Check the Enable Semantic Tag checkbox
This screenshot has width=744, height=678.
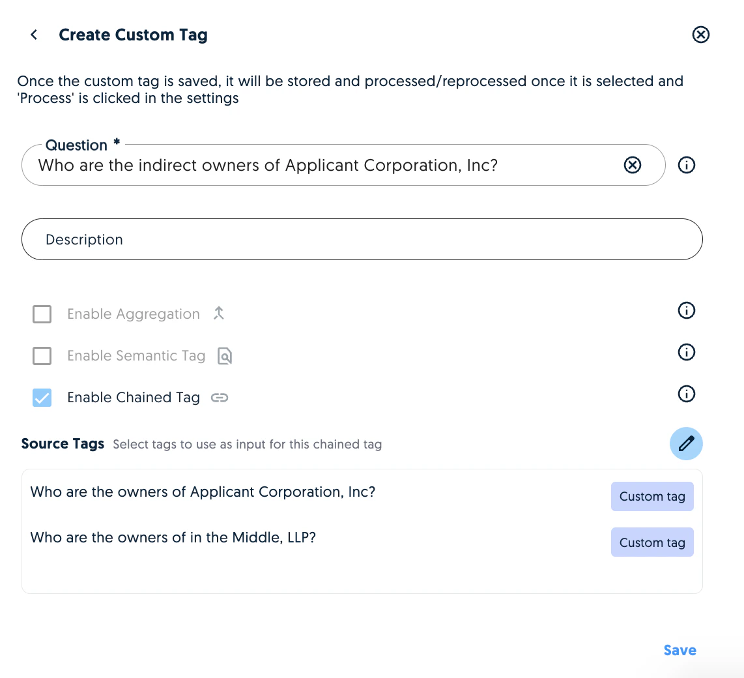[x=42, y=355]
